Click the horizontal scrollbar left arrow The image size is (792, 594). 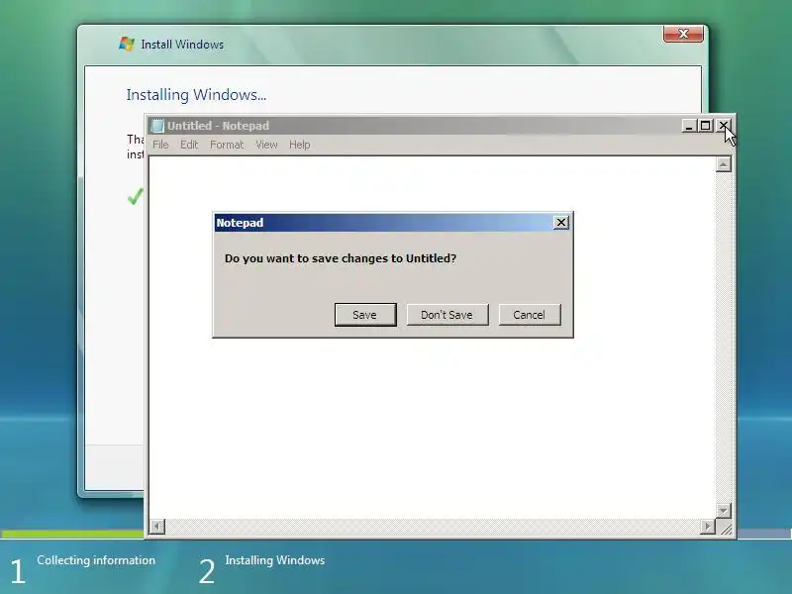tap(157, 527)
